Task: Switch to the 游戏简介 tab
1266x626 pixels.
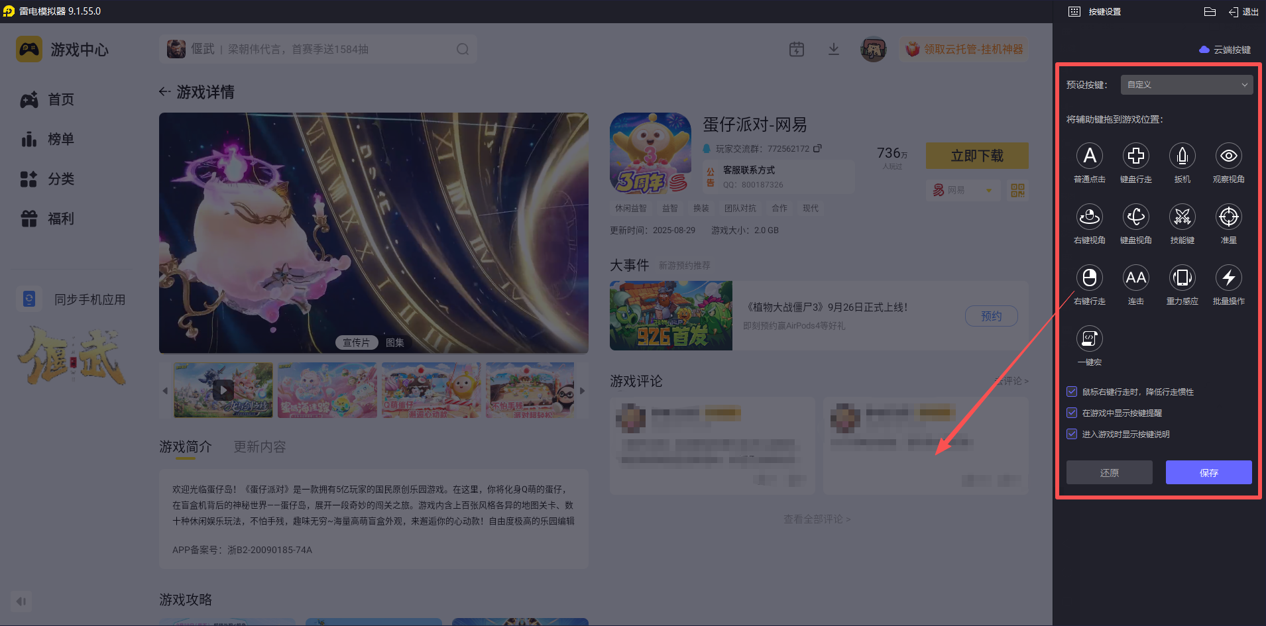Action: [186, 447]
